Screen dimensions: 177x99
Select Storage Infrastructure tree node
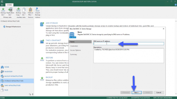(x=12, y=27)
